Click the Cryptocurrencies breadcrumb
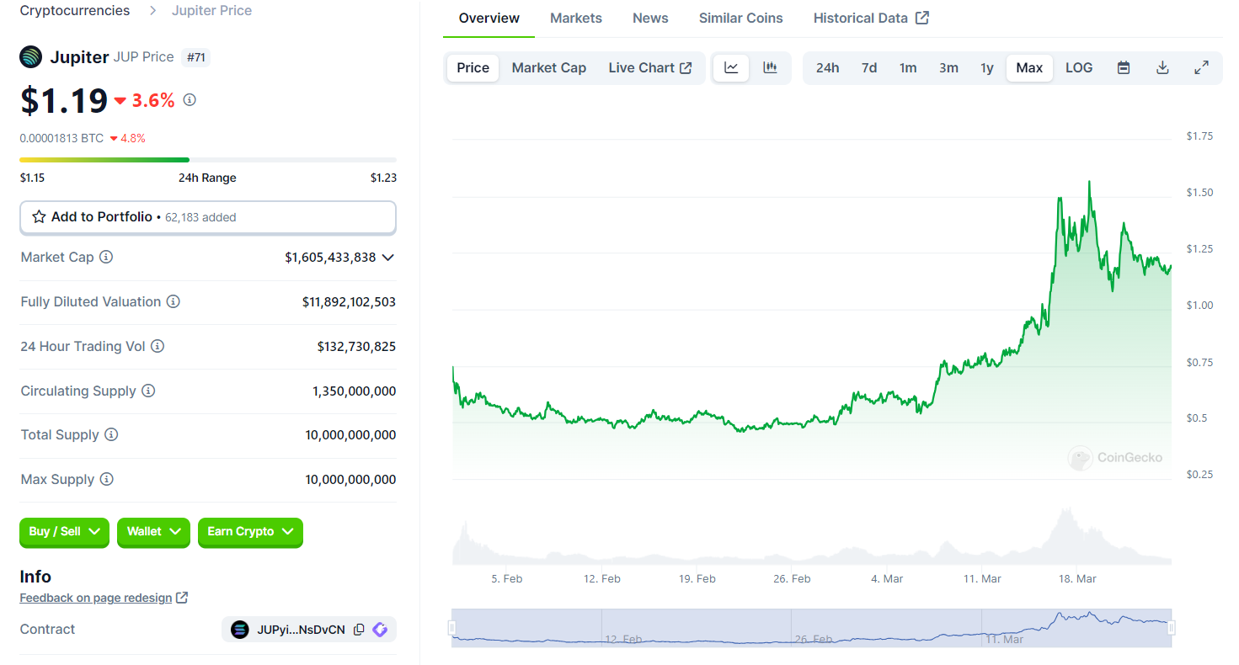Viewport: 1239px width, 665px height. tap(75, 11)
